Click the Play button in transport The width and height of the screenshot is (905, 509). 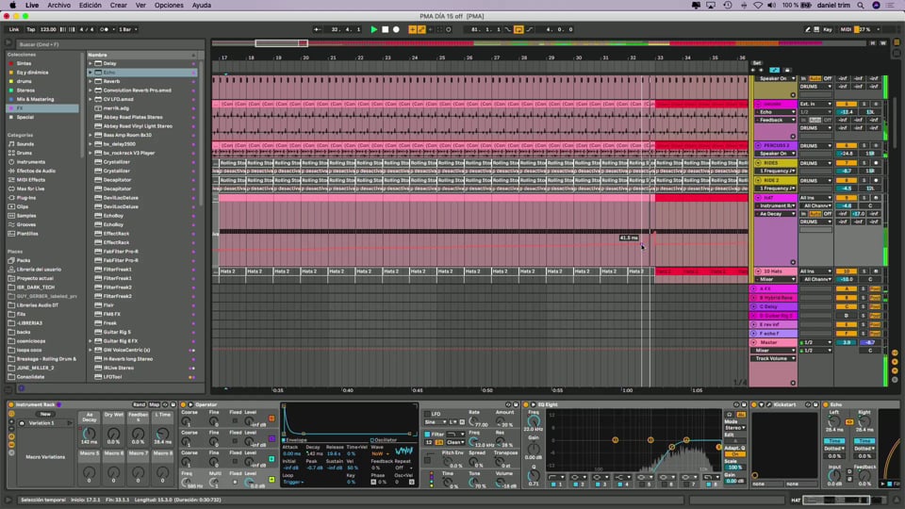373,29
